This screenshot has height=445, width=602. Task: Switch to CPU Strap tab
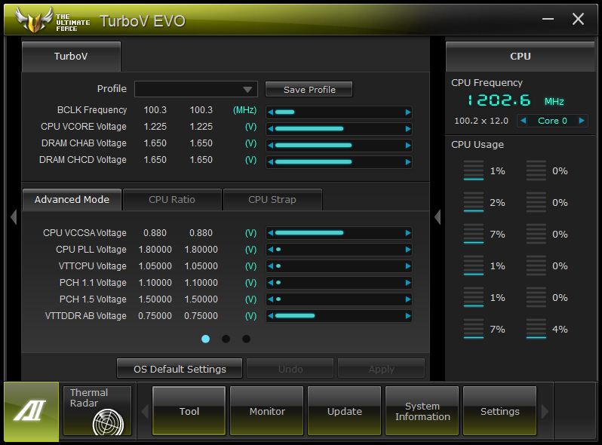(272, 200)
